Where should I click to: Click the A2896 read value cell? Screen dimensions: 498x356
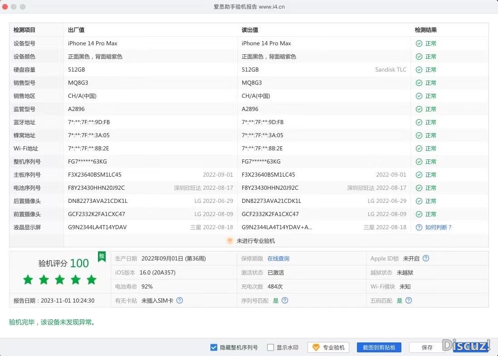tap(250, 109)
